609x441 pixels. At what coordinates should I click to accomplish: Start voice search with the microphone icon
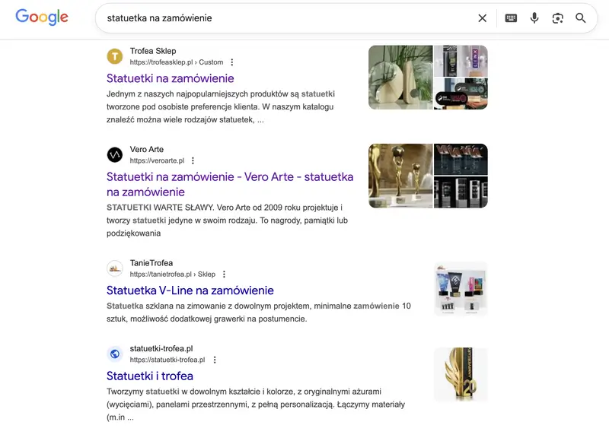tap(534, 17)
